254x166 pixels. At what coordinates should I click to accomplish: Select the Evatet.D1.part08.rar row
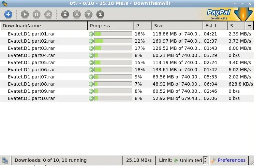[x=127, y=84]
